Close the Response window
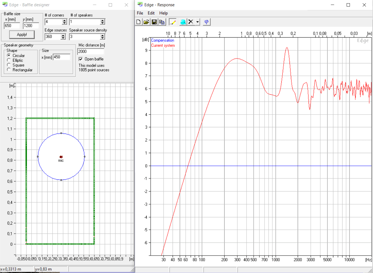 (364, 5)
